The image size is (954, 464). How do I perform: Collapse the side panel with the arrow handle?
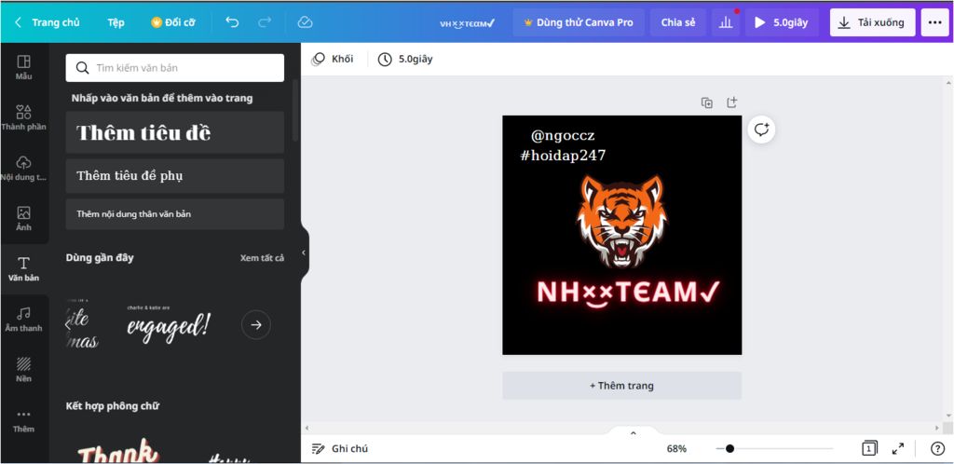[304, 253]
